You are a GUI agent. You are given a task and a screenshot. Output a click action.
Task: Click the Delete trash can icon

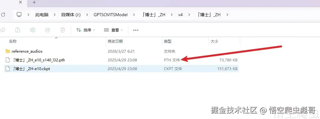63,30
